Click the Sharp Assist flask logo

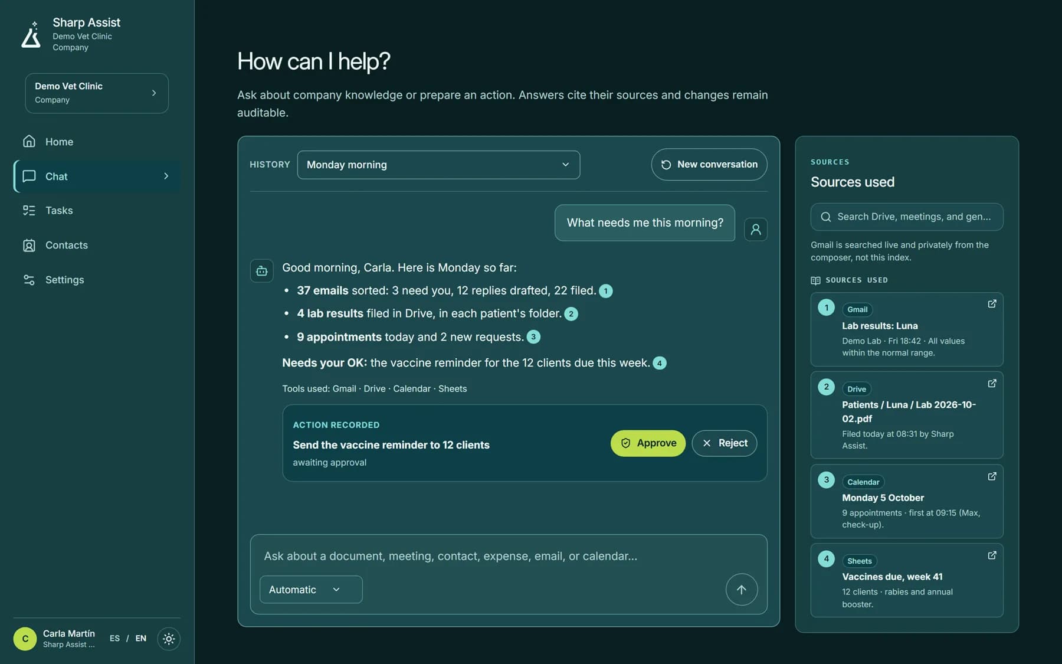pos(31,34)
